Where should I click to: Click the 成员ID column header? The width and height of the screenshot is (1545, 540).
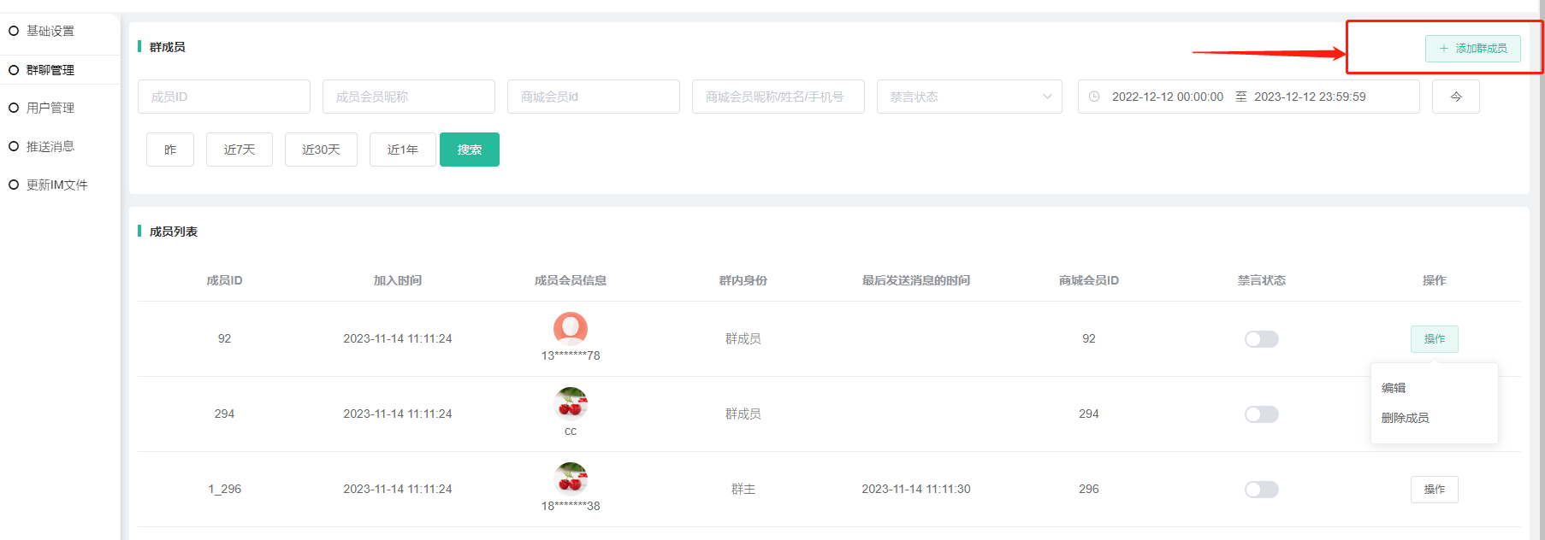224,280
